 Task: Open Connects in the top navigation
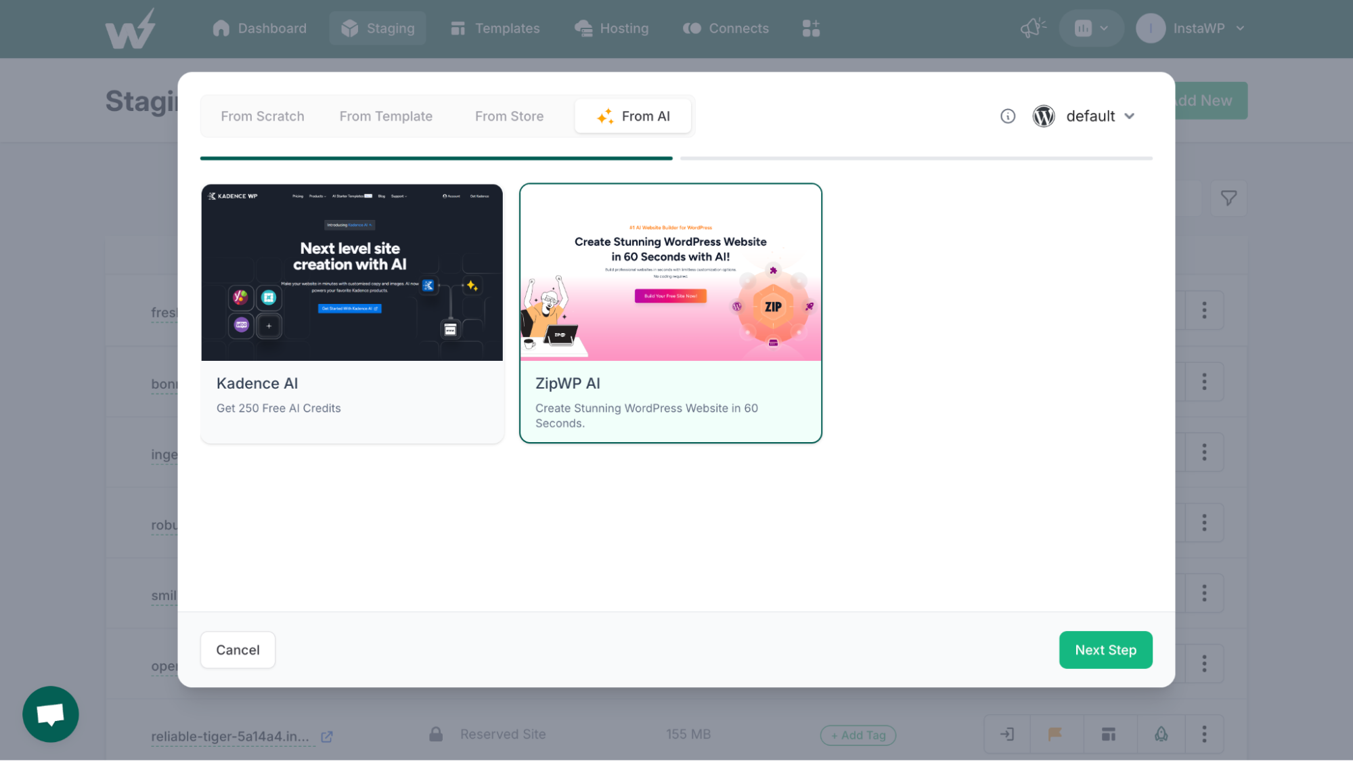click(x=726, y=28)
